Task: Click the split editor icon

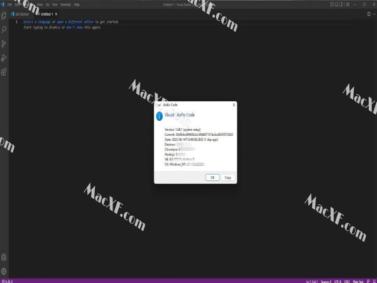Action: point(369,14)
